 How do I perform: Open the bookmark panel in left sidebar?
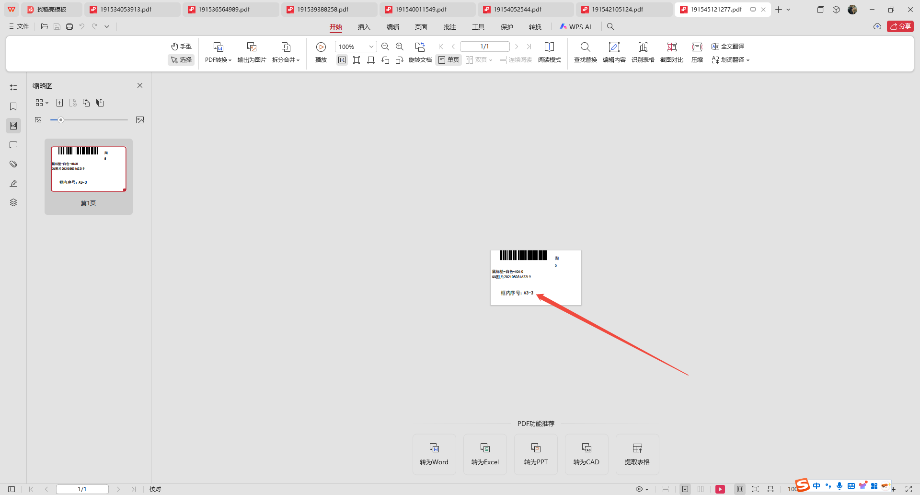[x=13, y=106]
